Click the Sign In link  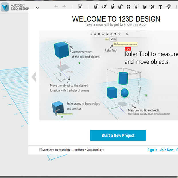coord(152,150)
